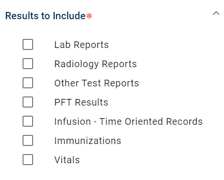224x180 pixels.
Task: Enable the Radiology Reports checkbox
Action: 28,63
